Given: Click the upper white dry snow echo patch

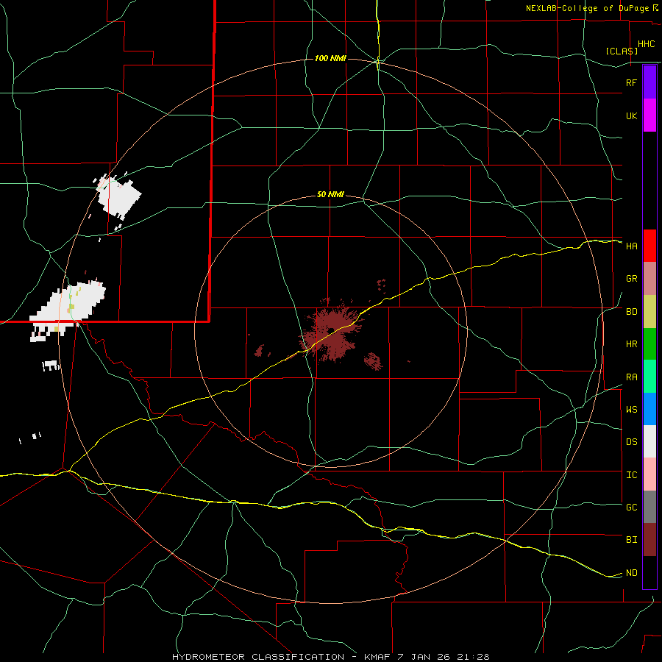Looking at the screenshot, I should [x=119, y=198].
